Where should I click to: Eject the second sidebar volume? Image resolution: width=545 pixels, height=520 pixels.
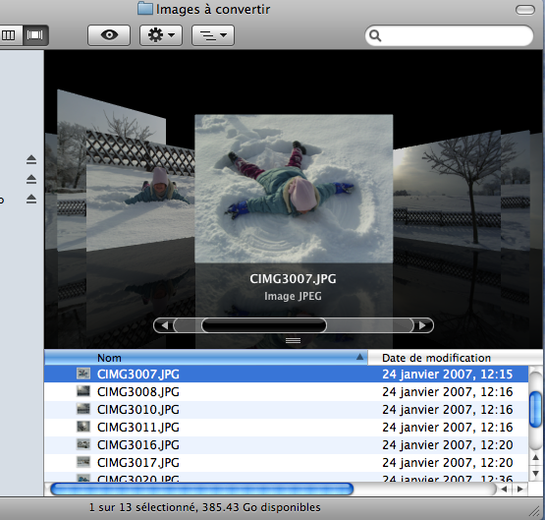(x=31, y=179)
